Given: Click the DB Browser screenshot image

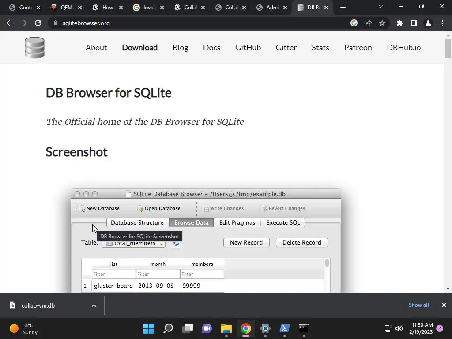Looking at the screenshot, I should [x=206, y=241].
